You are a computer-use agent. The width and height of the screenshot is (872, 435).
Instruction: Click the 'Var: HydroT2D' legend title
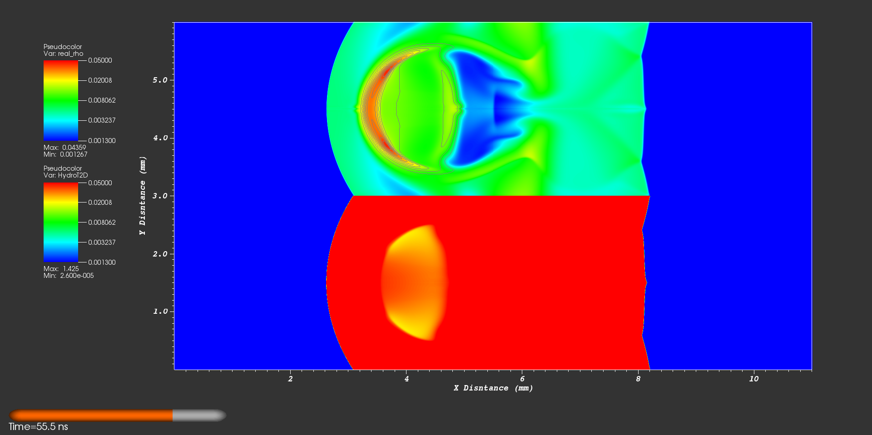click(x=66, y=175)
